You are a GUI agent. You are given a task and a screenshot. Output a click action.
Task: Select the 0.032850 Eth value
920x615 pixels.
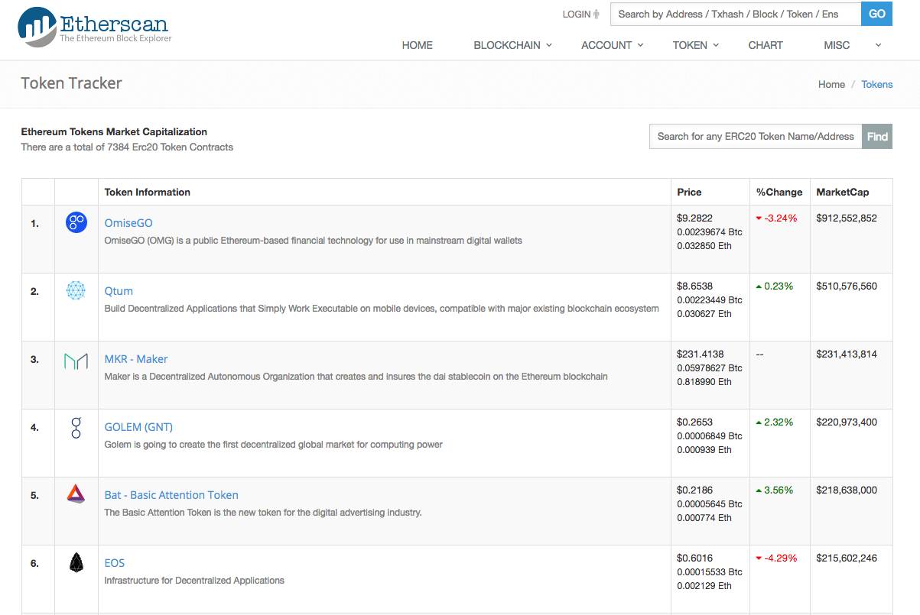tap(704, 246)
